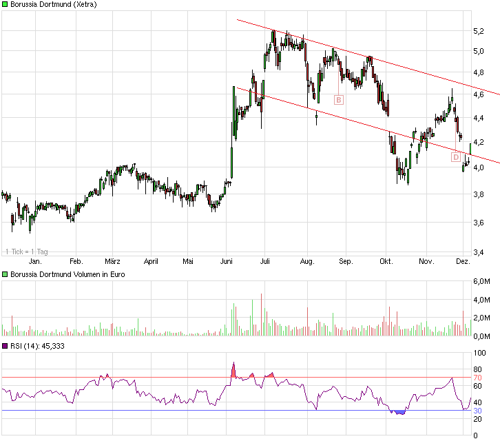
Task: Click the 'März' label on the time axis
Action: [112, 262]
